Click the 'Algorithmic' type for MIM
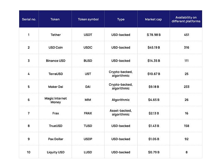Screen dimensions: 220x168 click(x=121, y=100)
